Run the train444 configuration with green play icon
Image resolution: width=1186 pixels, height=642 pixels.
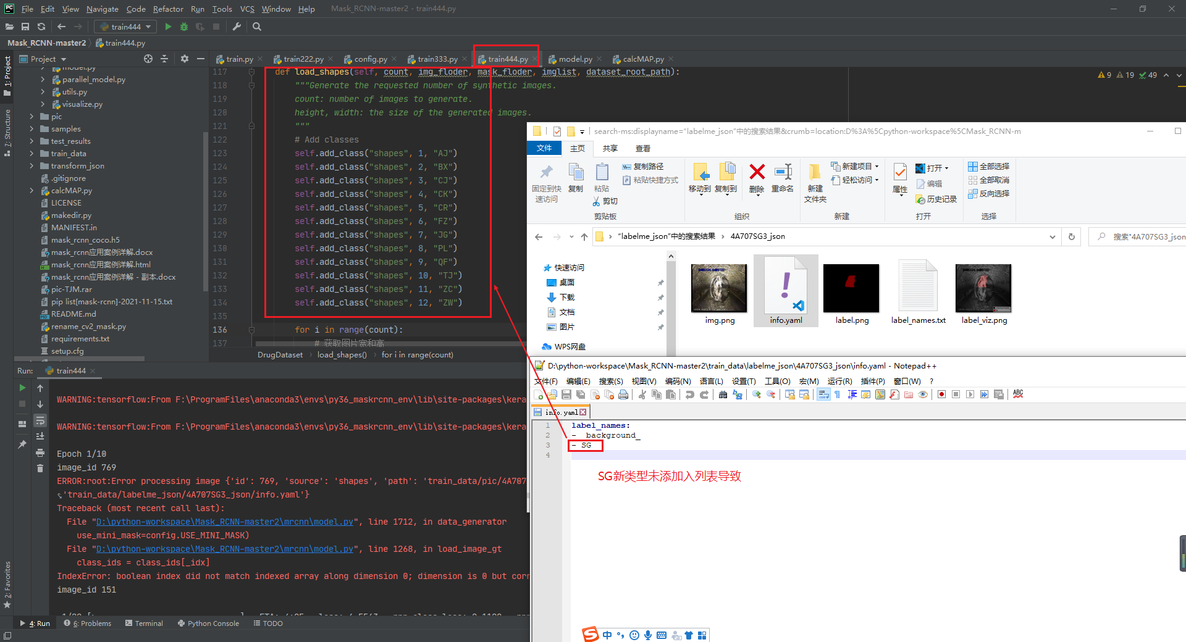168,27
